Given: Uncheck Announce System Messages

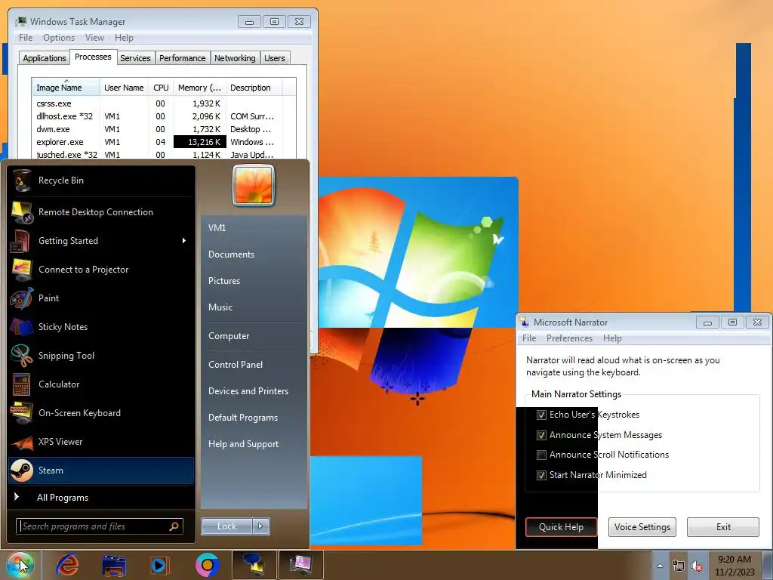Looking at the screenshot, I should pos(541,435).
